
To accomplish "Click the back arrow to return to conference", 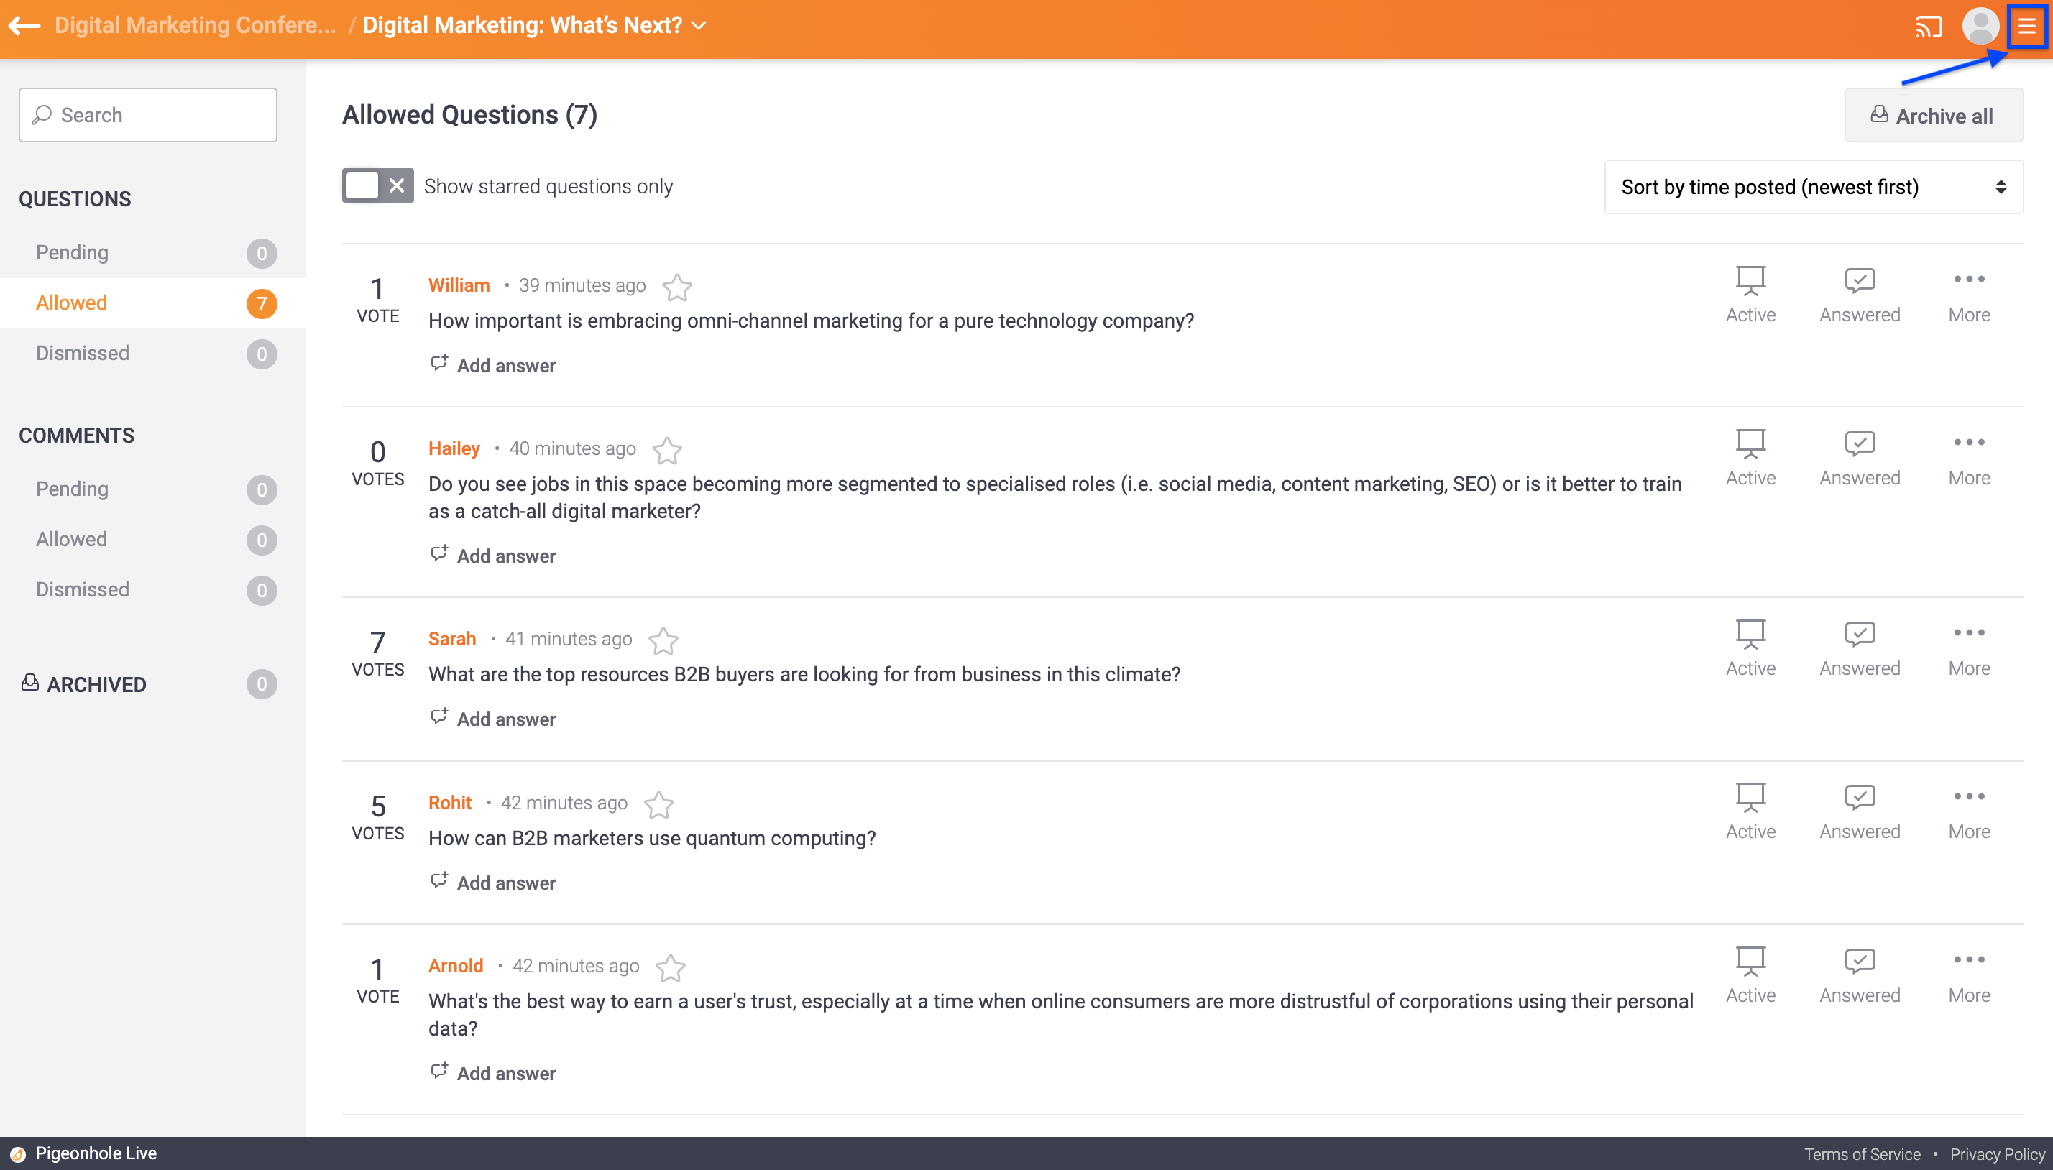I will pos(27,26).
